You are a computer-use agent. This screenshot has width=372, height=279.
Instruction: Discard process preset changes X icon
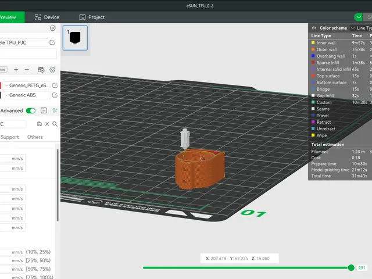pyautogui.click(x=47, y=124)
